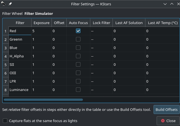Viewport: 180px width, 126px height.
Task: Click Last AF Solution cell of the SII row
Action: click(x=129, y=64)
